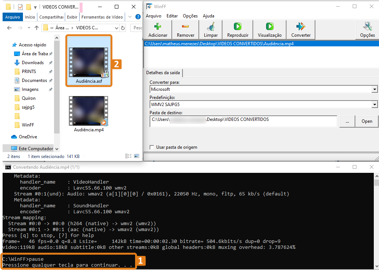
Task: Expand the Explorer ribbon chevron
Action: (130, 17)
